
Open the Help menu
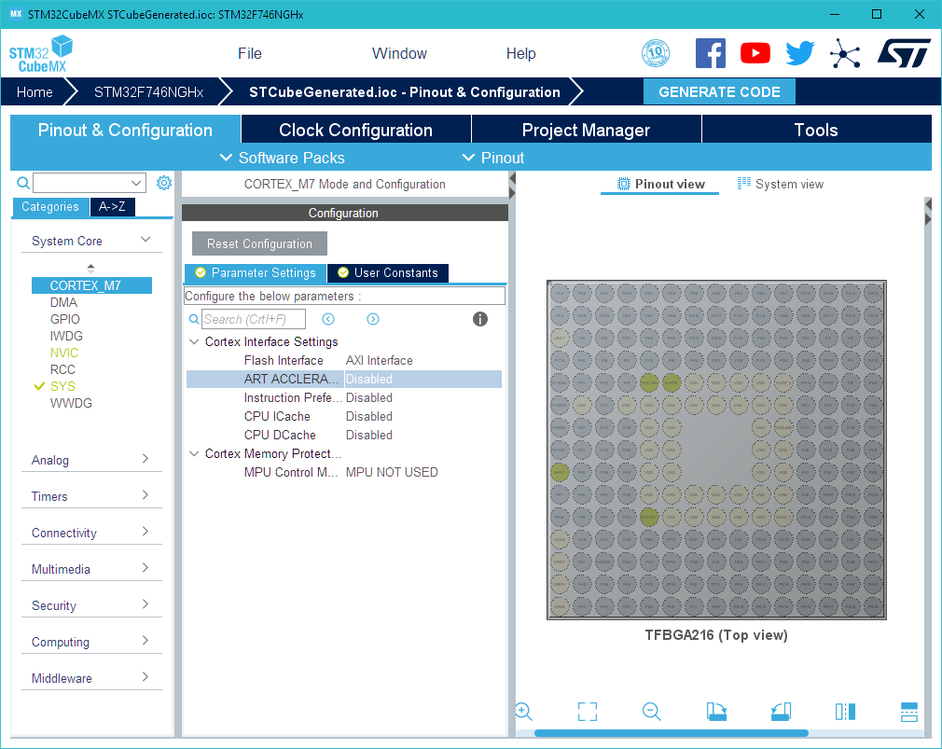point(520,53)
